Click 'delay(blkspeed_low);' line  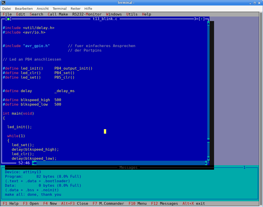pos(34,158)
